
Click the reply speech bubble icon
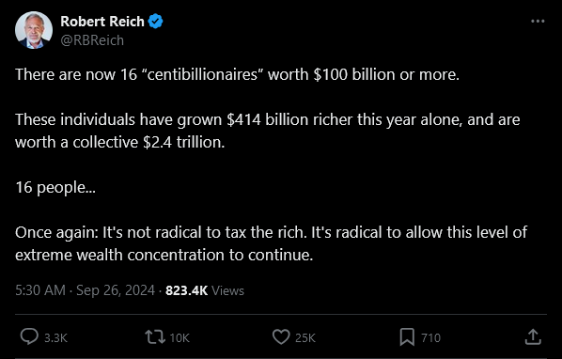(x=29, y=336)
